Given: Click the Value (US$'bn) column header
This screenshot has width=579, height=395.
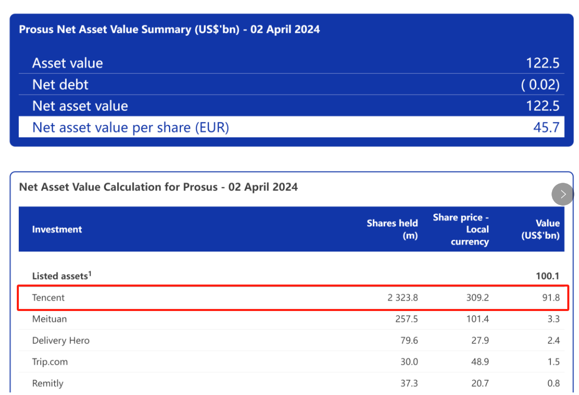Looking at the screenshot, I should pos(541,229).
